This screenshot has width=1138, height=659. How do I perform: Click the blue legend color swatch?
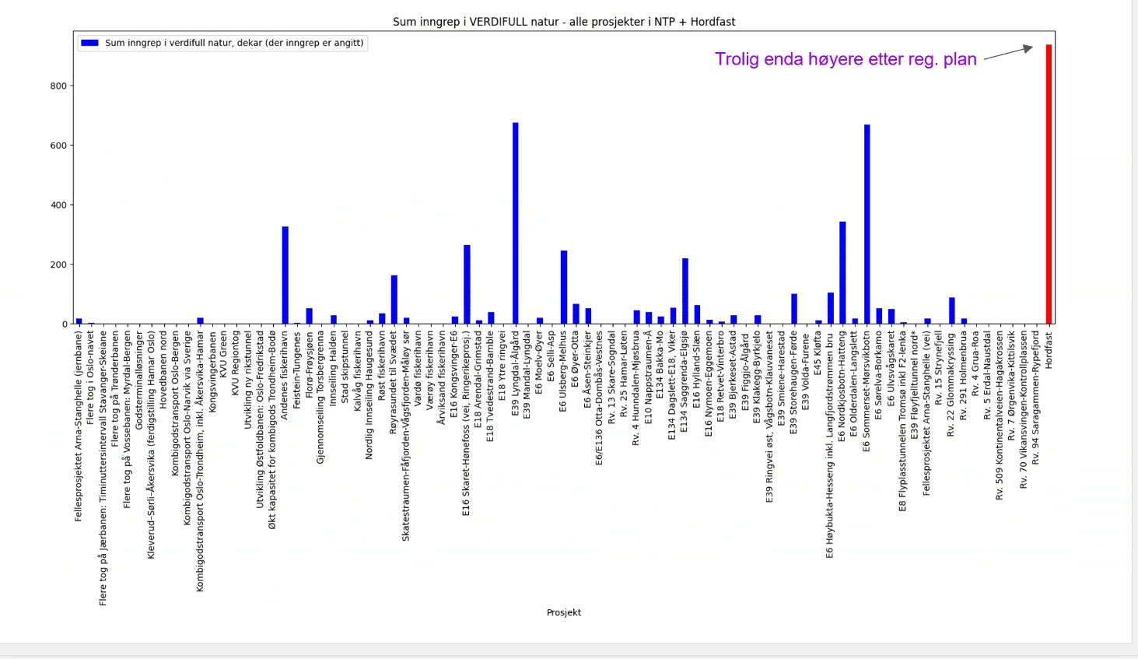point(90,44)
